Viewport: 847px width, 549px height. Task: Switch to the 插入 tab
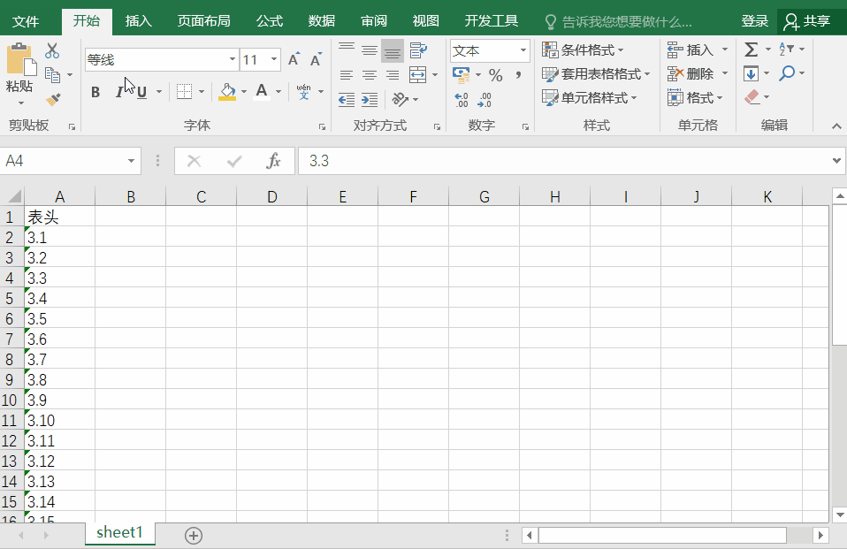pos(138,21)
